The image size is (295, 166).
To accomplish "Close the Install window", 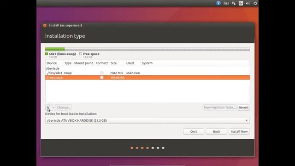I will [x=45, y=25].
